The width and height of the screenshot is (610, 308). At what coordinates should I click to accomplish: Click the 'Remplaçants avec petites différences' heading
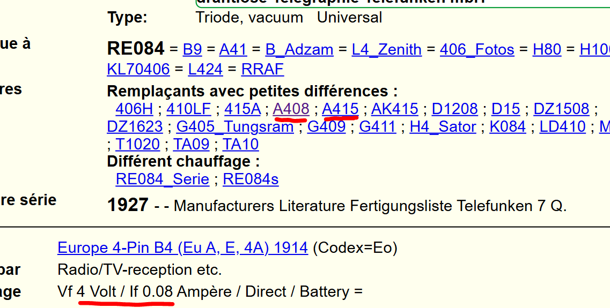pos(253,91)
